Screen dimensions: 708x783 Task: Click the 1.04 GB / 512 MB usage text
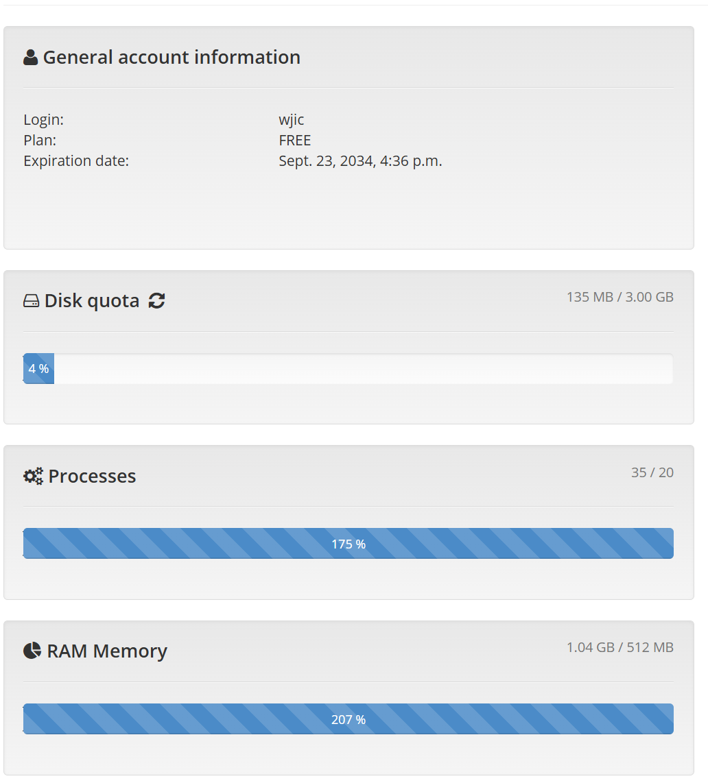620,647
